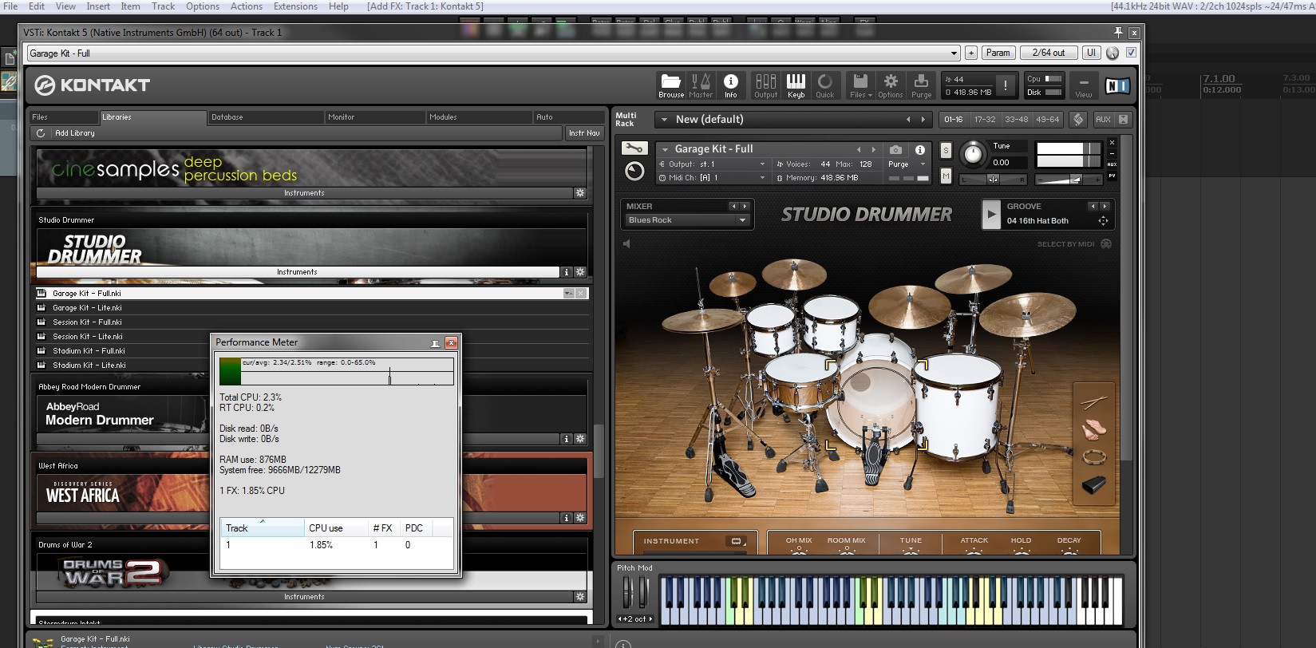Switch to the Database tab
The width and height of the screenshot is (1316, 648).
pos(227,117)
